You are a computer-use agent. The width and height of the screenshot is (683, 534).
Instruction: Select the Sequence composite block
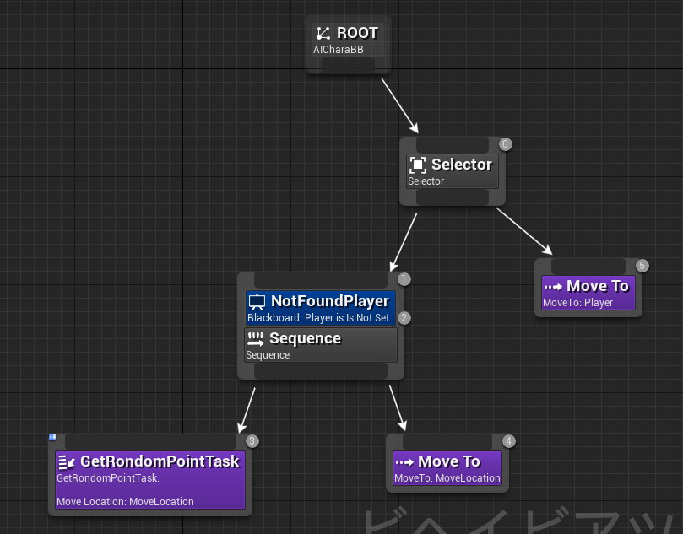(x=321, y=345)
